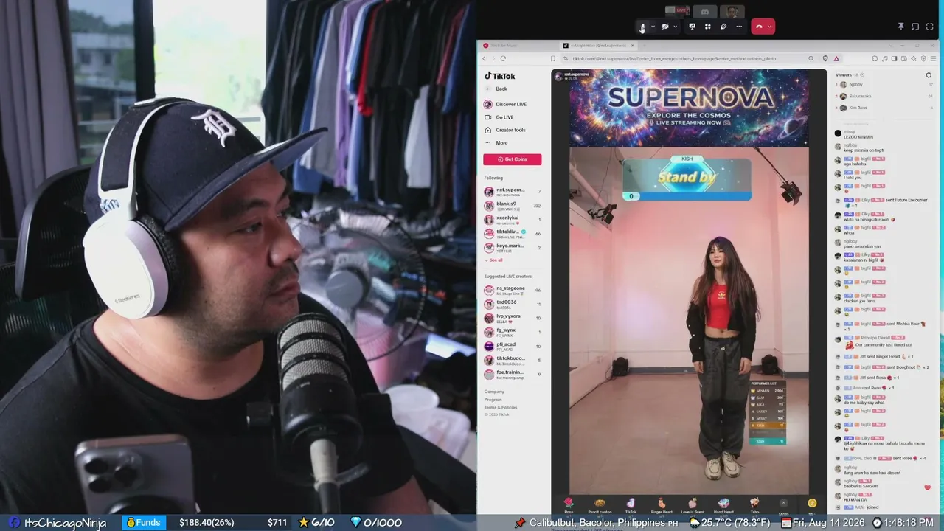Send the TikTok gift
The height and width of the screenshot is (531, 944).
pyautogui.click(x=631, y=505)
